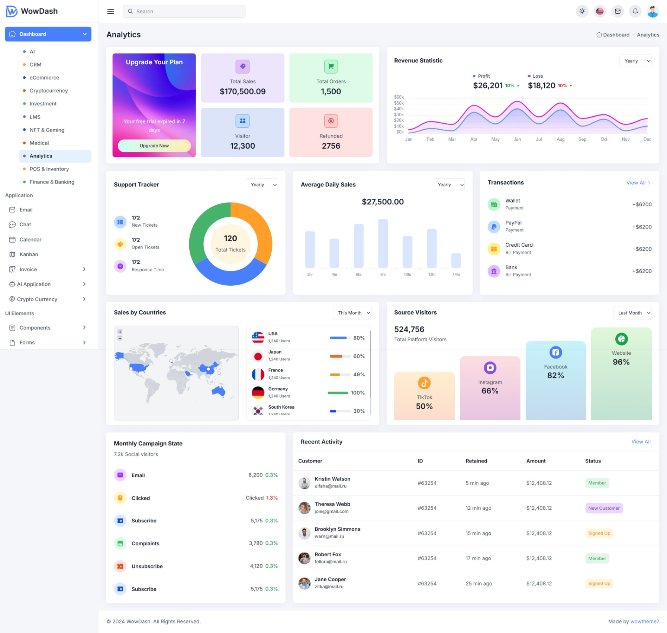
Task: Toggle the light/dark theme sun icon
Action: 582,12
